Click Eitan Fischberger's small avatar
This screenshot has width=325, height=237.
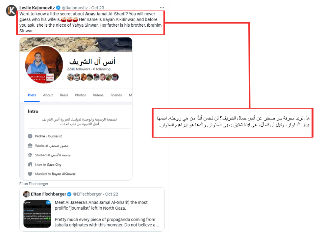point(26,194)
